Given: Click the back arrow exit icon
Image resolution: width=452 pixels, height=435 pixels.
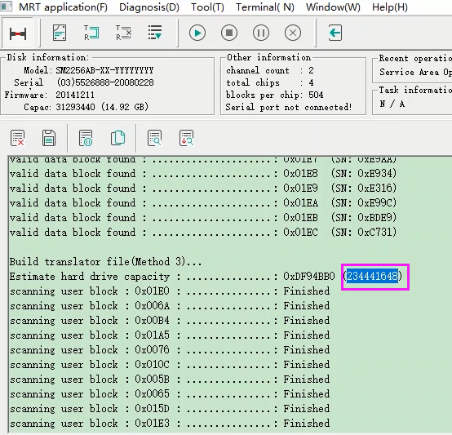Looking at the screenshot, I should point(335,33).
